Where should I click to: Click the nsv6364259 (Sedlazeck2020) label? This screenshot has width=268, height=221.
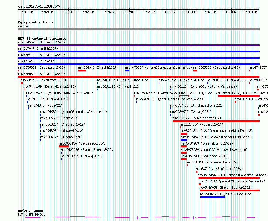[42, 55]
